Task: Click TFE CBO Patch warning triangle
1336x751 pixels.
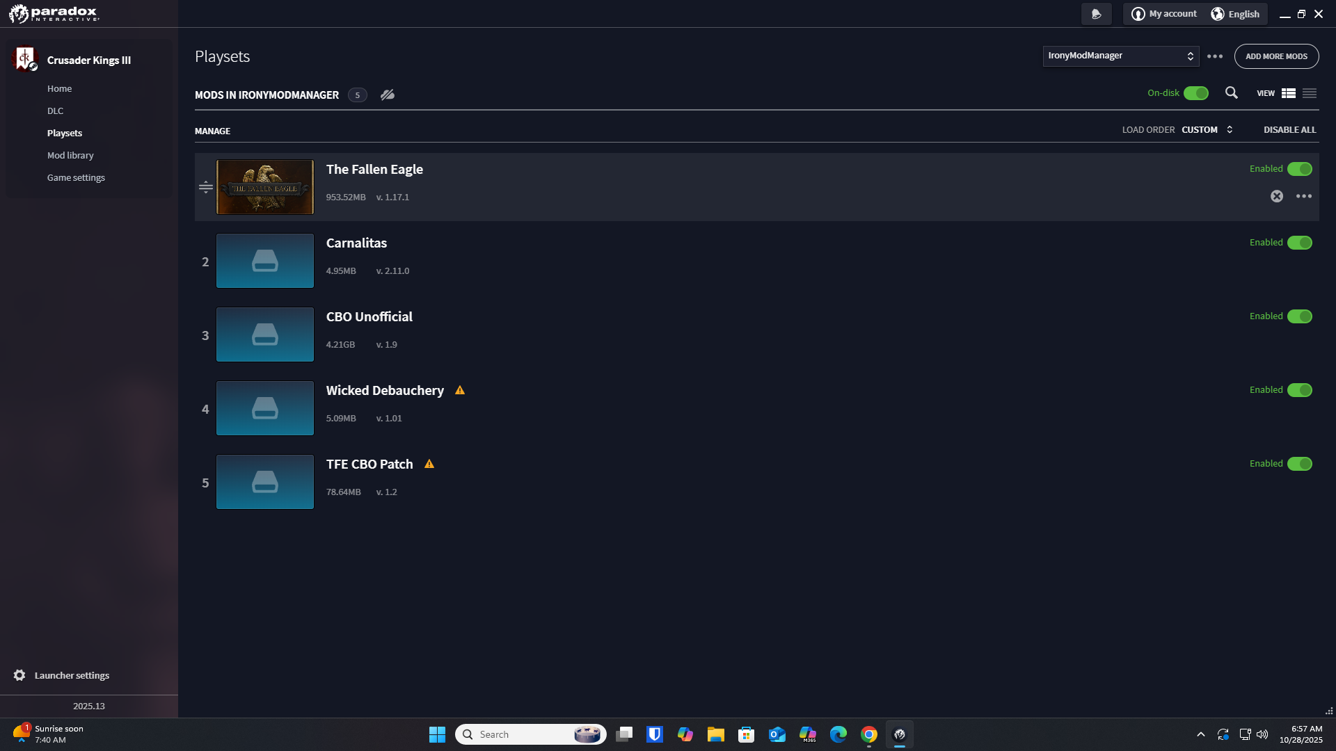Action: (x=429, y=464)
